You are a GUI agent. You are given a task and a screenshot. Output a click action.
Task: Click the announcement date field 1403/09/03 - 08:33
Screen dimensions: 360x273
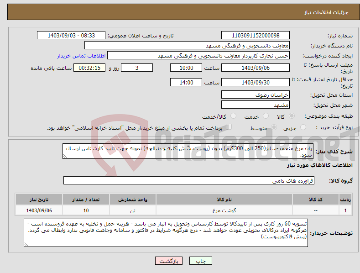(71, 36)
